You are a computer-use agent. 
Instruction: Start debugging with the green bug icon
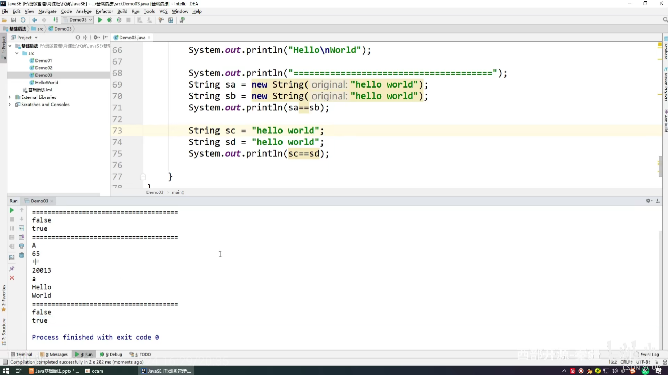pos(109,20)
